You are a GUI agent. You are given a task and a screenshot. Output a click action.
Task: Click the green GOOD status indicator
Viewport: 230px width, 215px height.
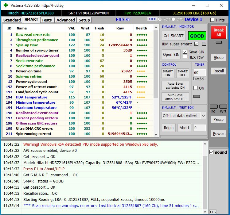[x=197, y=36]
